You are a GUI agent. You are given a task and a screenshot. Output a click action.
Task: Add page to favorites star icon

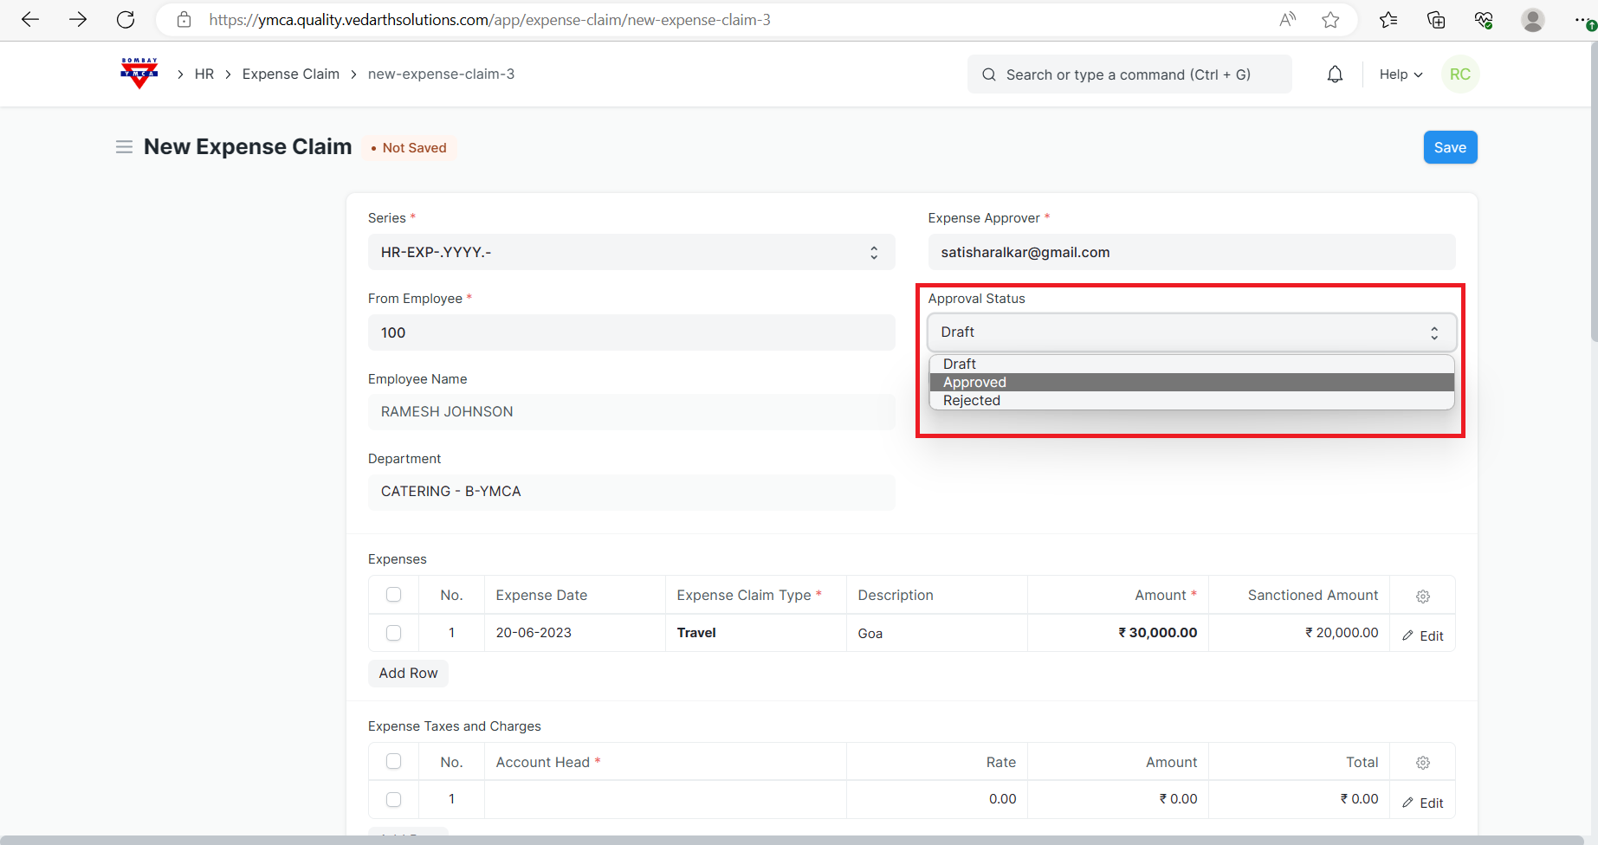(x=1330, y=20)
